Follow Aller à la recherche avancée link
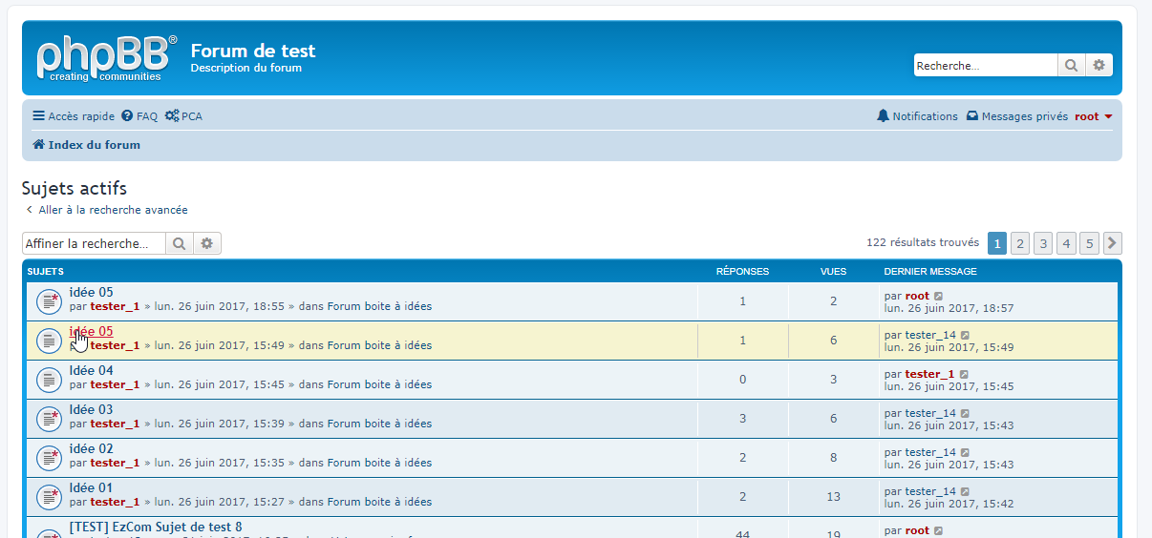 113,210
